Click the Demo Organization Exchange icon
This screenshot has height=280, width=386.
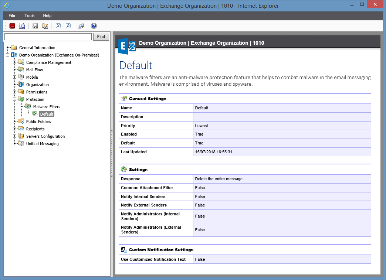14,55
